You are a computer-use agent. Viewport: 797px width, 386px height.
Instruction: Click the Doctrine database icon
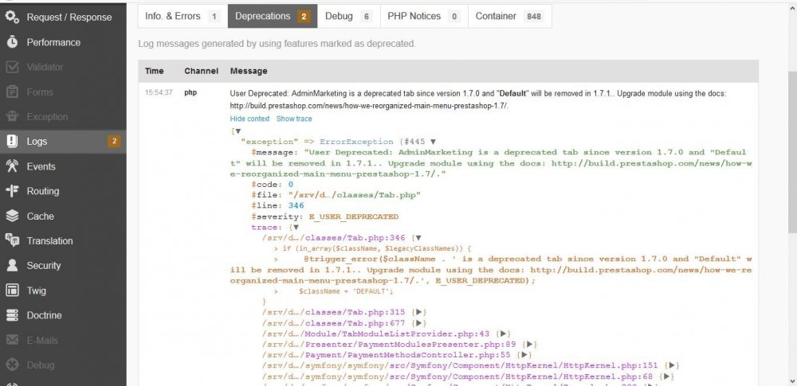tap(12, 315)
